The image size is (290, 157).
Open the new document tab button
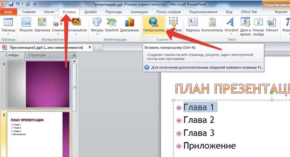coord(98,48)
